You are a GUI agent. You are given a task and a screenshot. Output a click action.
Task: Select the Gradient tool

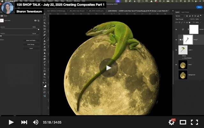45,50
